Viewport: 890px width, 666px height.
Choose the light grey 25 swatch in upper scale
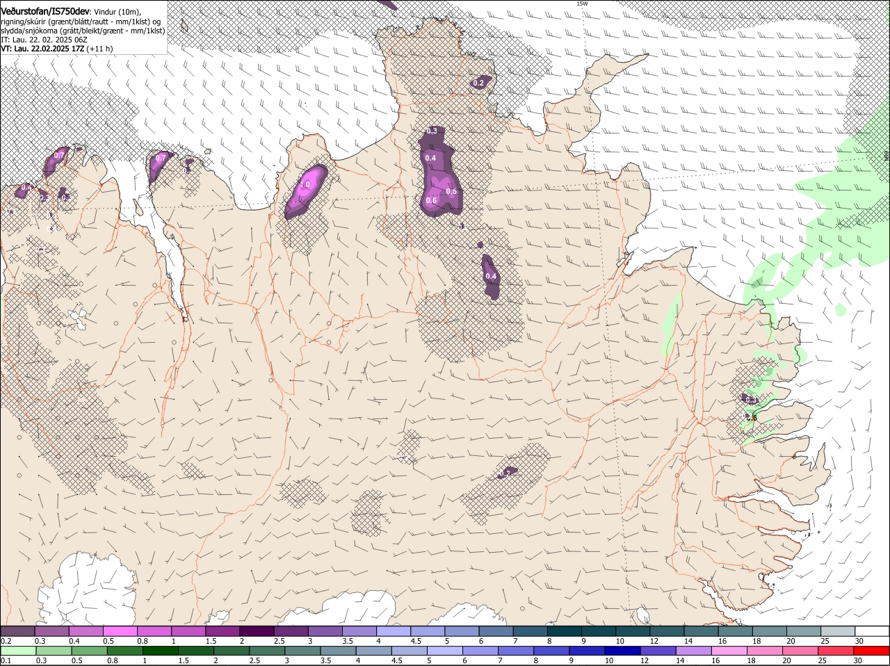tap(836, 631)
